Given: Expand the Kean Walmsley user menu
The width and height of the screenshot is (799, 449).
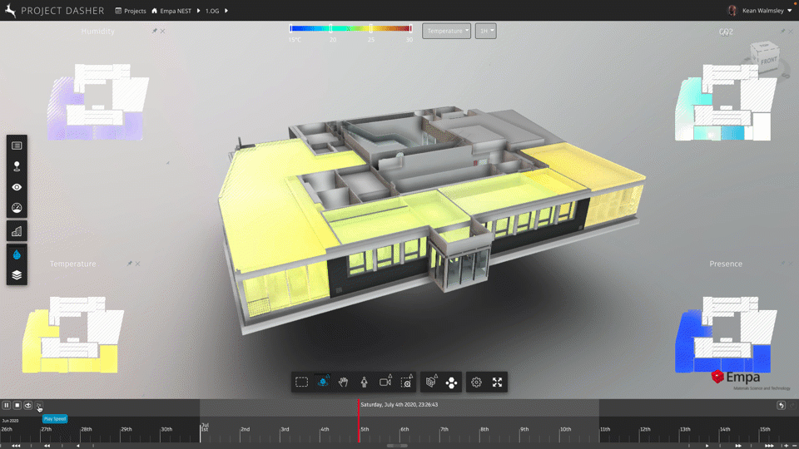Looking at the screenshot, I should 761,11.
